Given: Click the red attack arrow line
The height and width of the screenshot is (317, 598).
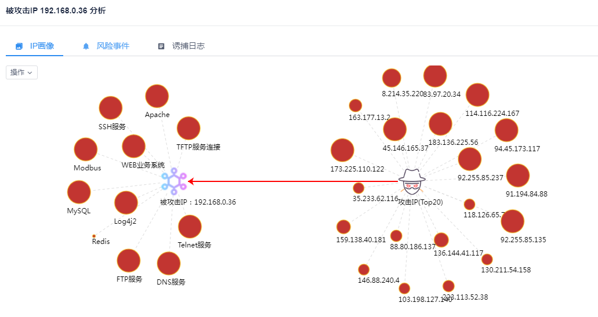Looking at the screenshot, I should 290,181.
